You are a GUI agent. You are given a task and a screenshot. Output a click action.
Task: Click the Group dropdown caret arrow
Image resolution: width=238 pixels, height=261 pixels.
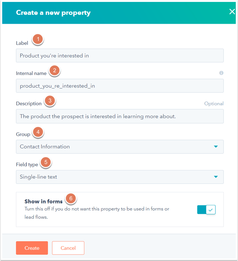(216, 147)
